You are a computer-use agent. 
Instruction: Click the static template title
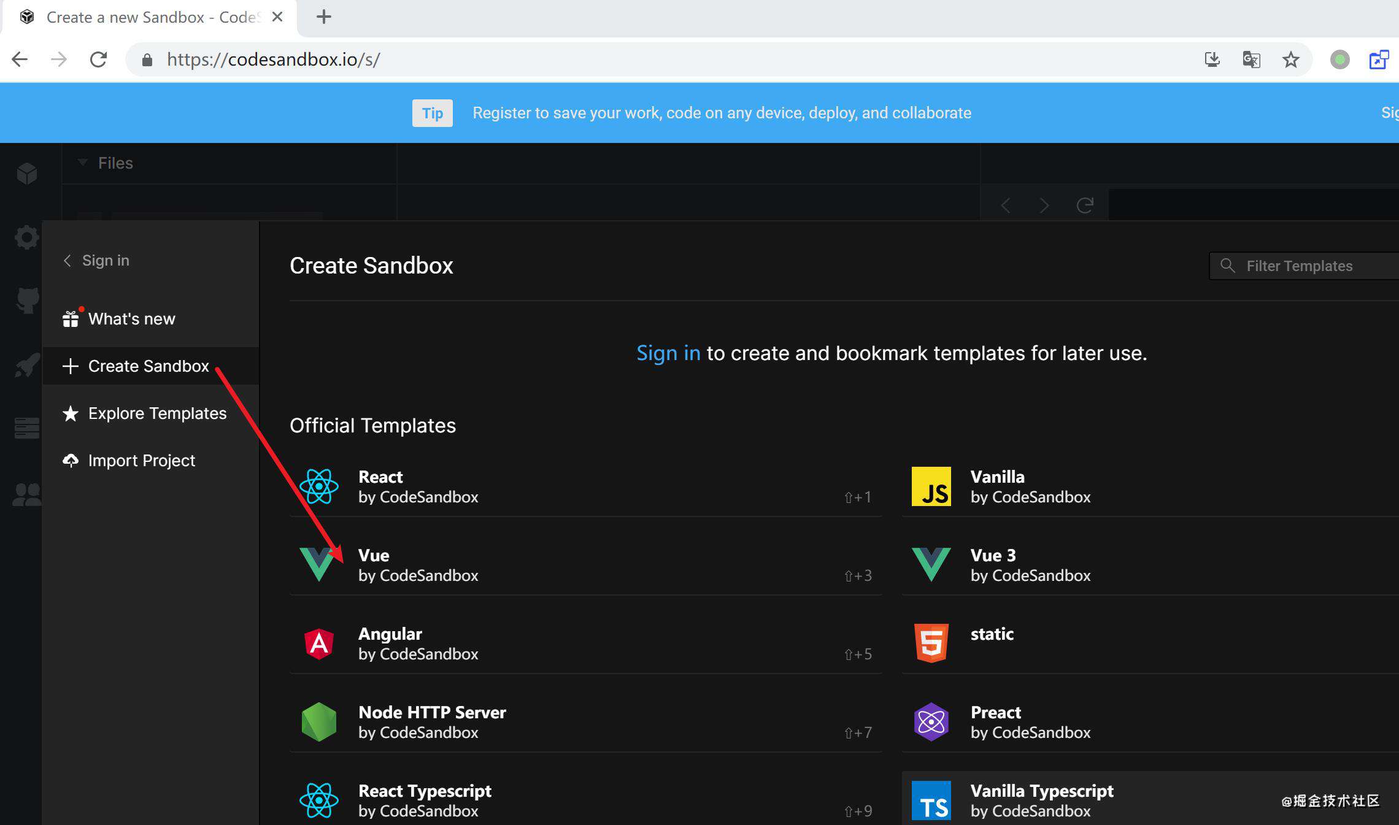click(992, 634)
